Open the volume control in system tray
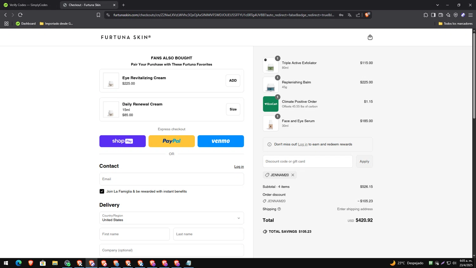Screen dimensions: 476x268 tap(454, 263)
